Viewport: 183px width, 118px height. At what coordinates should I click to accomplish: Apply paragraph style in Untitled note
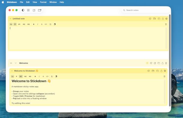coord(15,24)
